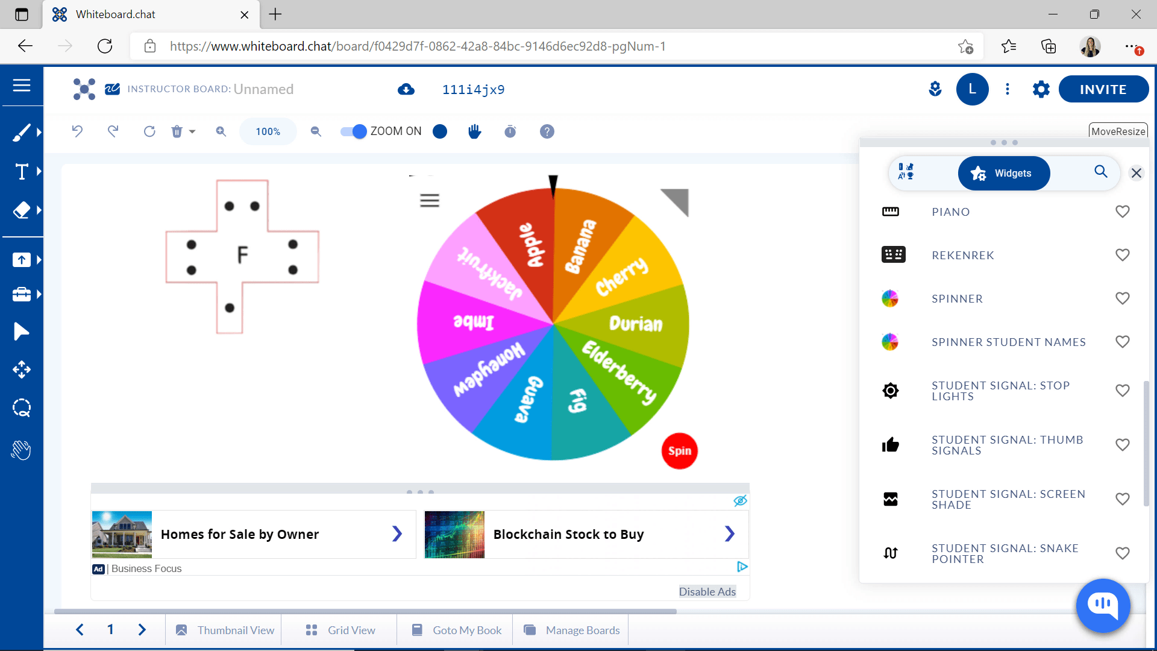The height and width of the screenshot is (651, 1157).
Task: Click the zoom percentage 100% control
Action: click(269, 131)
